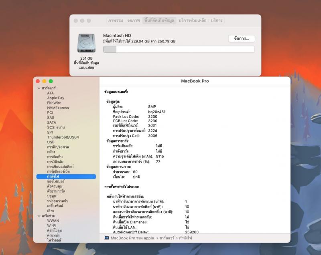Click the Cell revision value 3036
Image resolution: width=321 pixels, height=255 pixels.
pyautogui.click(x=153, y=136)
